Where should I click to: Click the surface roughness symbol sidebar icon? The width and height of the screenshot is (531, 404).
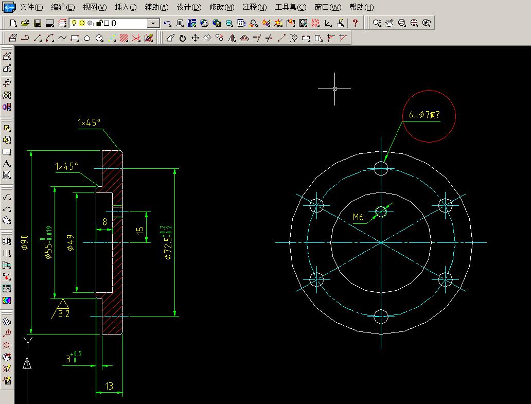7,197
